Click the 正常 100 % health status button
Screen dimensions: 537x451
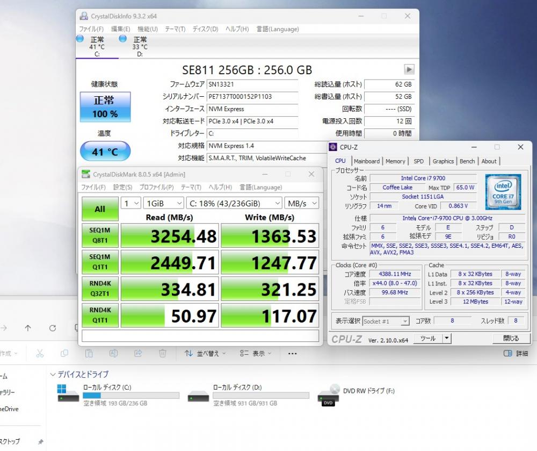pos(105,107)
